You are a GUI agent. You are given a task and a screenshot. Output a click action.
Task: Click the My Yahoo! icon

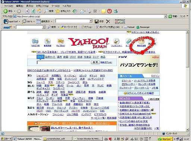click(60, 42)
